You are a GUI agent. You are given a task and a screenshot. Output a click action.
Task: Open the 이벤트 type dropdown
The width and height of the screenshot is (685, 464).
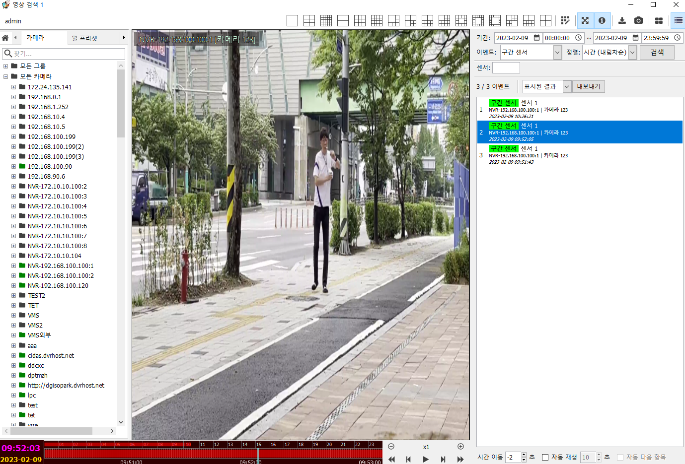point(557,52)
